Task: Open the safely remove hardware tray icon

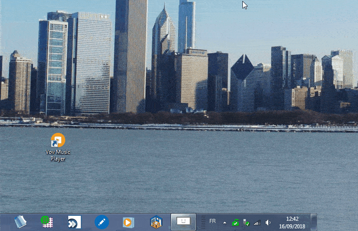Action: (246, 223)
